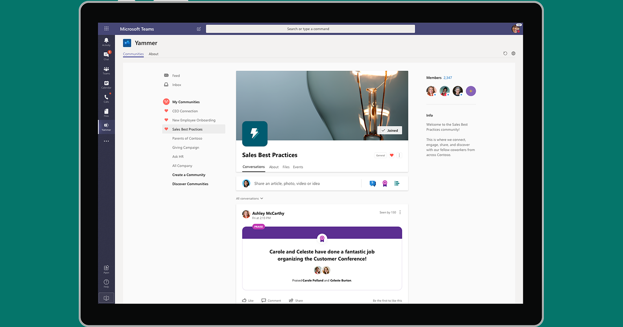This screenshot has width=623, height=327.
Task: Like Ashley McCarthy's praise post
Action: [247, 300]
